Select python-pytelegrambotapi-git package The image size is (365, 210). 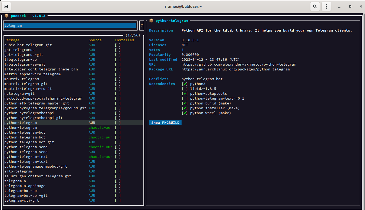tap(73, 118)
